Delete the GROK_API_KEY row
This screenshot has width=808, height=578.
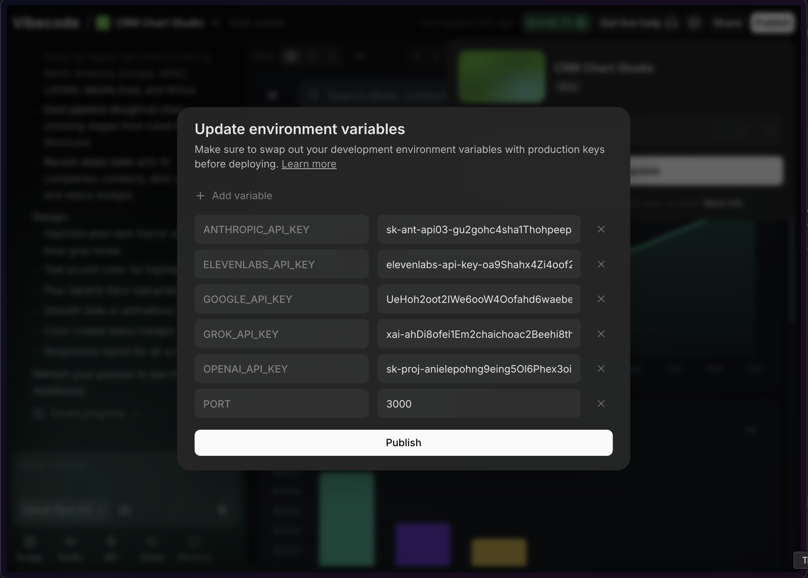click(x=601, y=334)
